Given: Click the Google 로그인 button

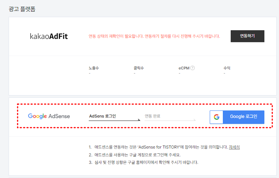Looking at the screenshot, I should (x=237, y=117).
